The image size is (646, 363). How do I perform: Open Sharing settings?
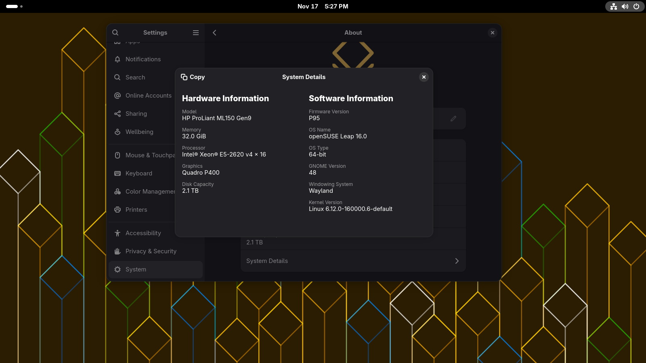[136, 114]
